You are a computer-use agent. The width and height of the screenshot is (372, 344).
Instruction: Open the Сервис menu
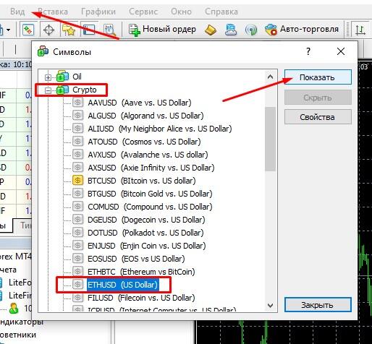[x=143, y=12]
